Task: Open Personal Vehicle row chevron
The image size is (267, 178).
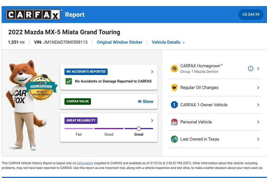Action: (x=258, y=122)
